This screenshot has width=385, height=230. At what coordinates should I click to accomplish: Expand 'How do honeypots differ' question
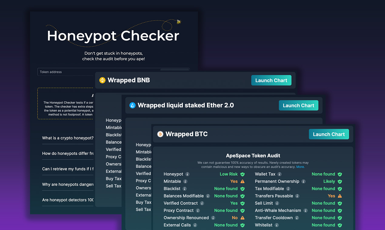[x=68, y=153]
